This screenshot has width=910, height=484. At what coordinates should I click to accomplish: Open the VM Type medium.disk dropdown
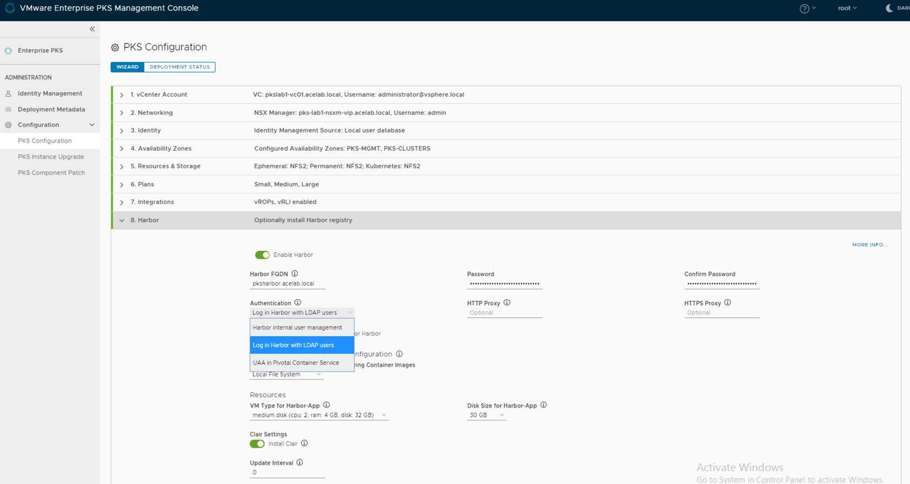(319, 415)
